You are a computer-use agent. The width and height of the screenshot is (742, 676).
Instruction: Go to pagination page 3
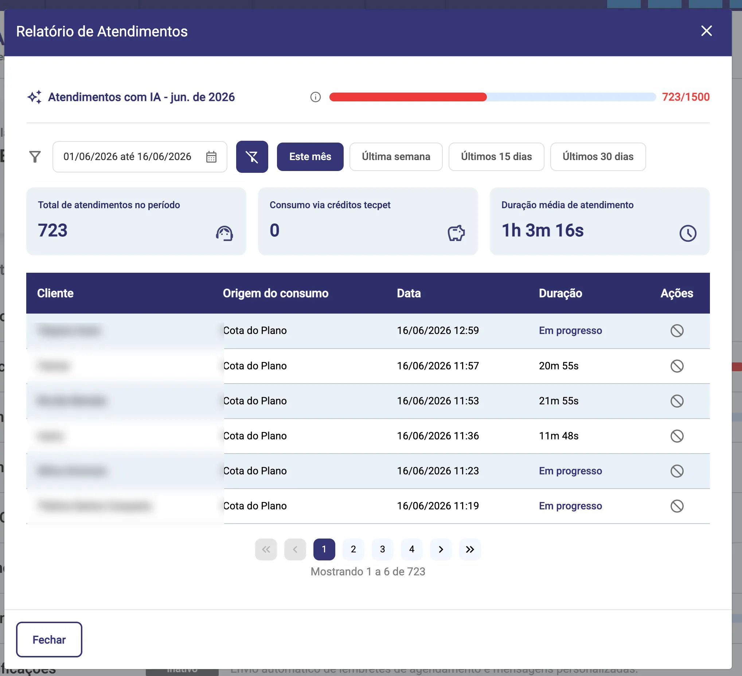382,549
